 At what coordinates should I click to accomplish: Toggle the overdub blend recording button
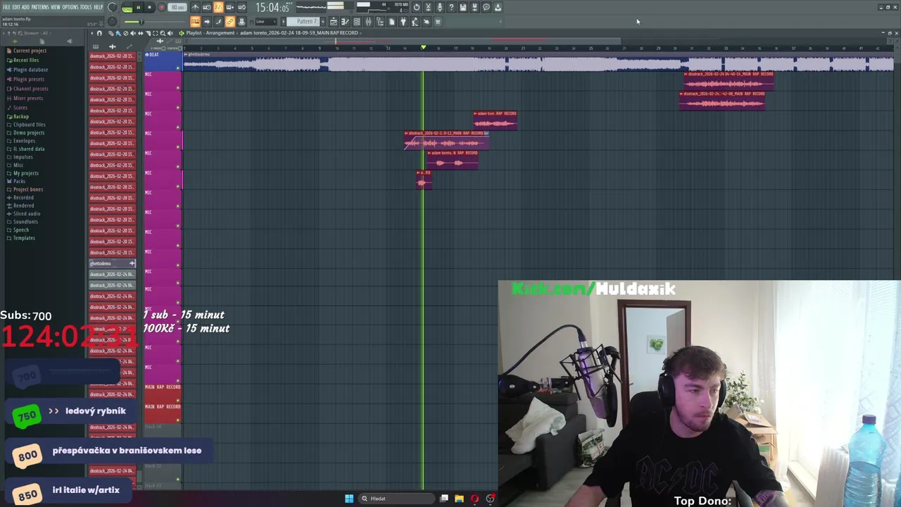pyautogui.click(x=229, y=7)
